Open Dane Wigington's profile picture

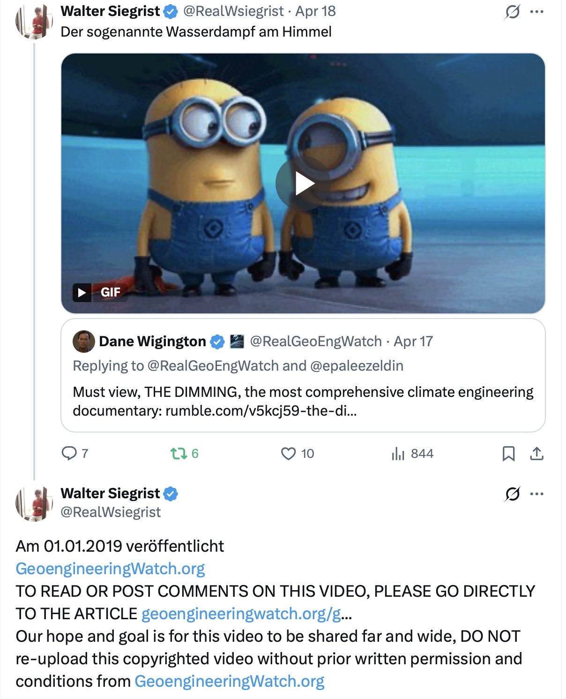83,341
